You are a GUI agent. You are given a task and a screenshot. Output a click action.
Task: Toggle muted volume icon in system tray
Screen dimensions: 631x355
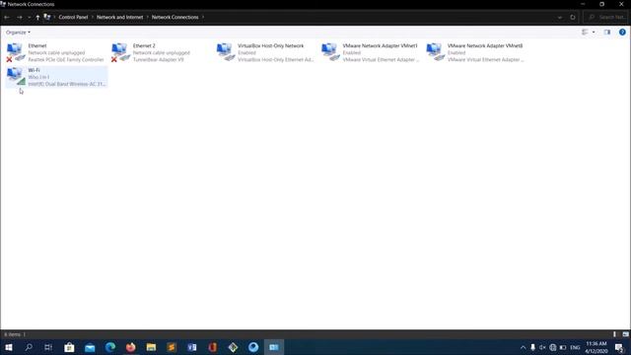pyautogui.click(x=542, y=347)
